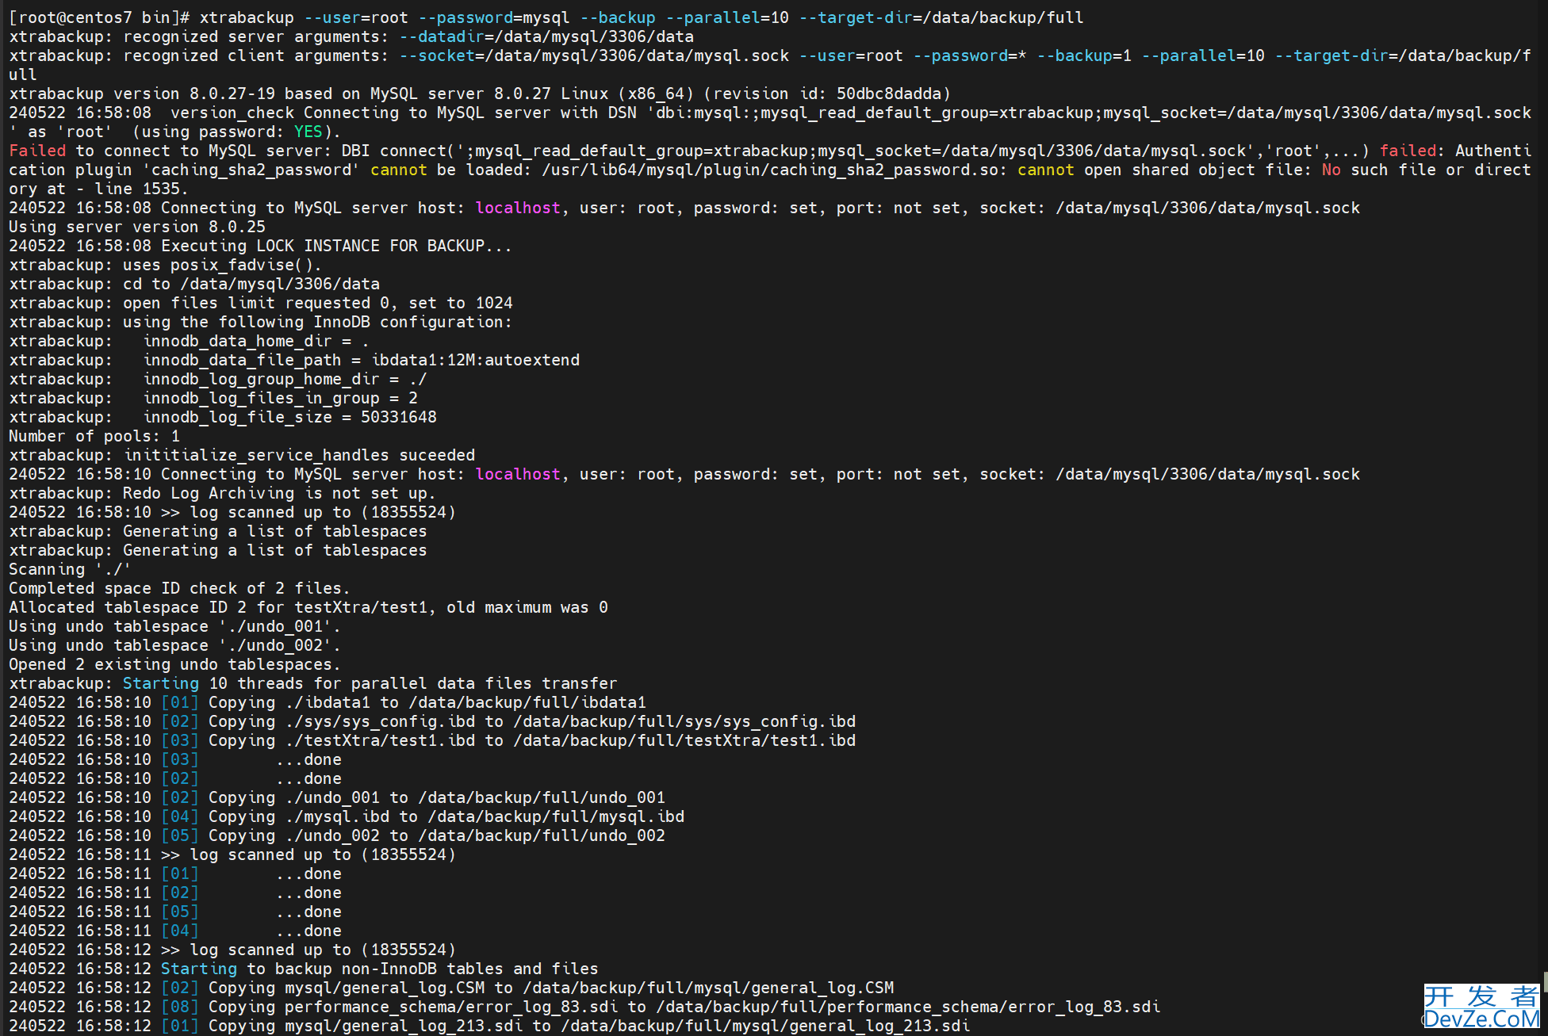Click 'Number of pools: 1' line
The height and width of the screenshot is (1036, 1548).
94,436
